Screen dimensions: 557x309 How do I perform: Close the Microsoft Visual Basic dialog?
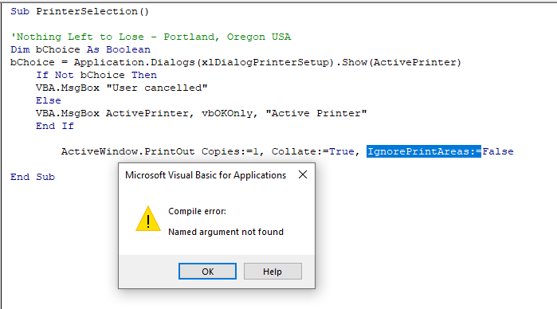303,174
